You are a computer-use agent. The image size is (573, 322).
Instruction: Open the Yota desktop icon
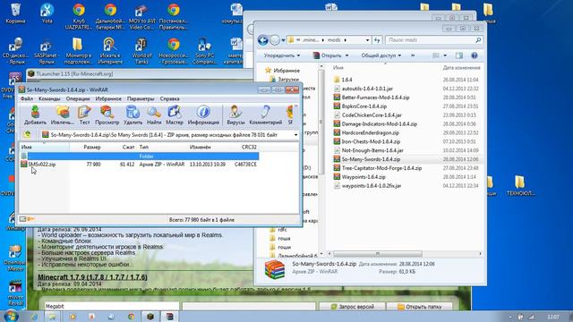(47, 13)
